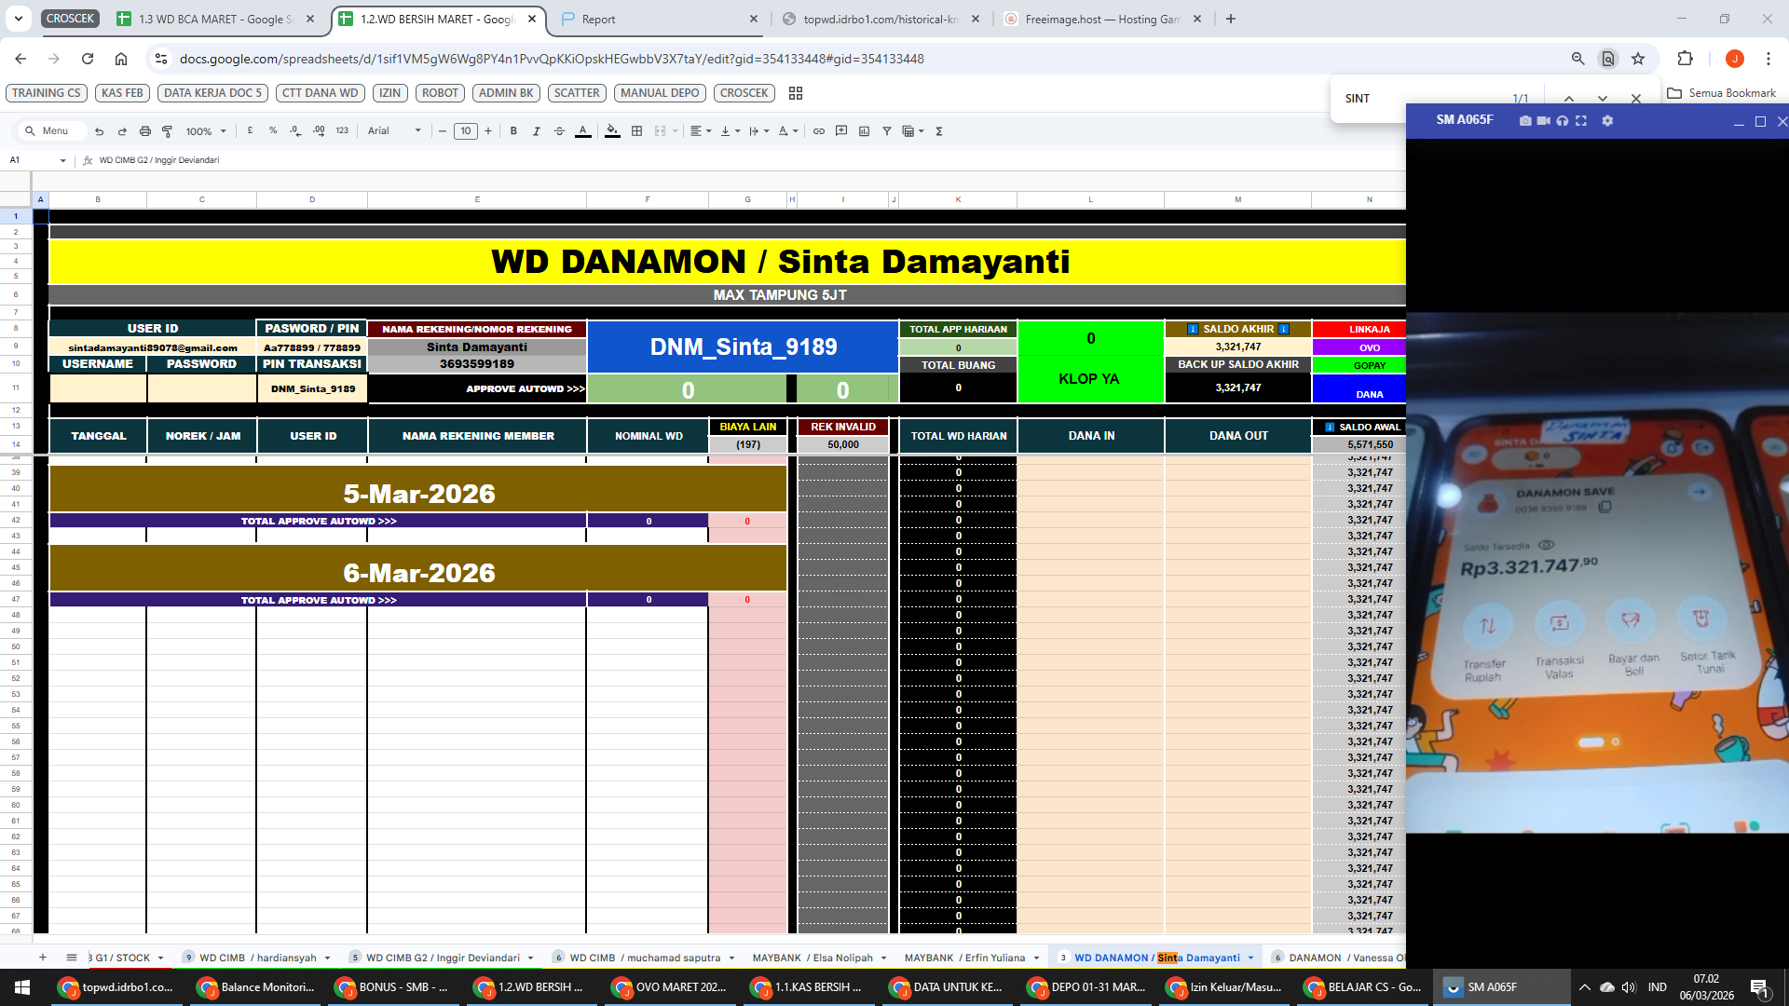Open the ROBOT bookmark
Image resolution: width=1789 pixels, height=1006 pixels.
tap(440, 93)
